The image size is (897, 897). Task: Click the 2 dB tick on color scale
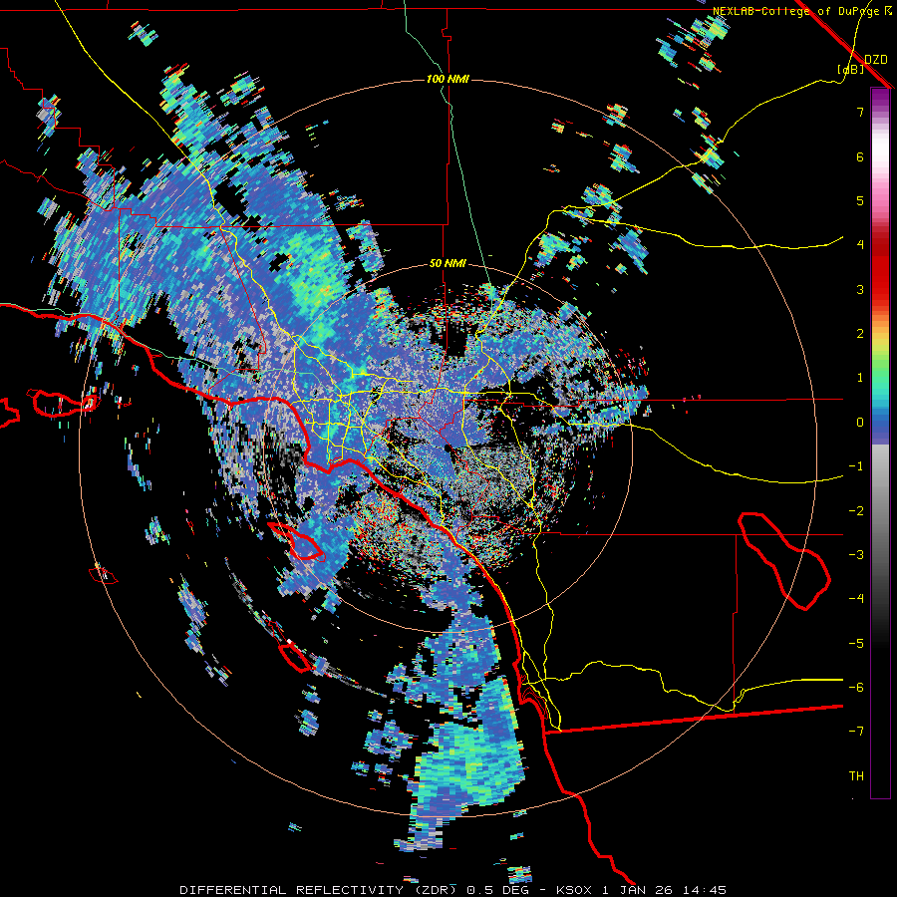(x=860, y=334)
